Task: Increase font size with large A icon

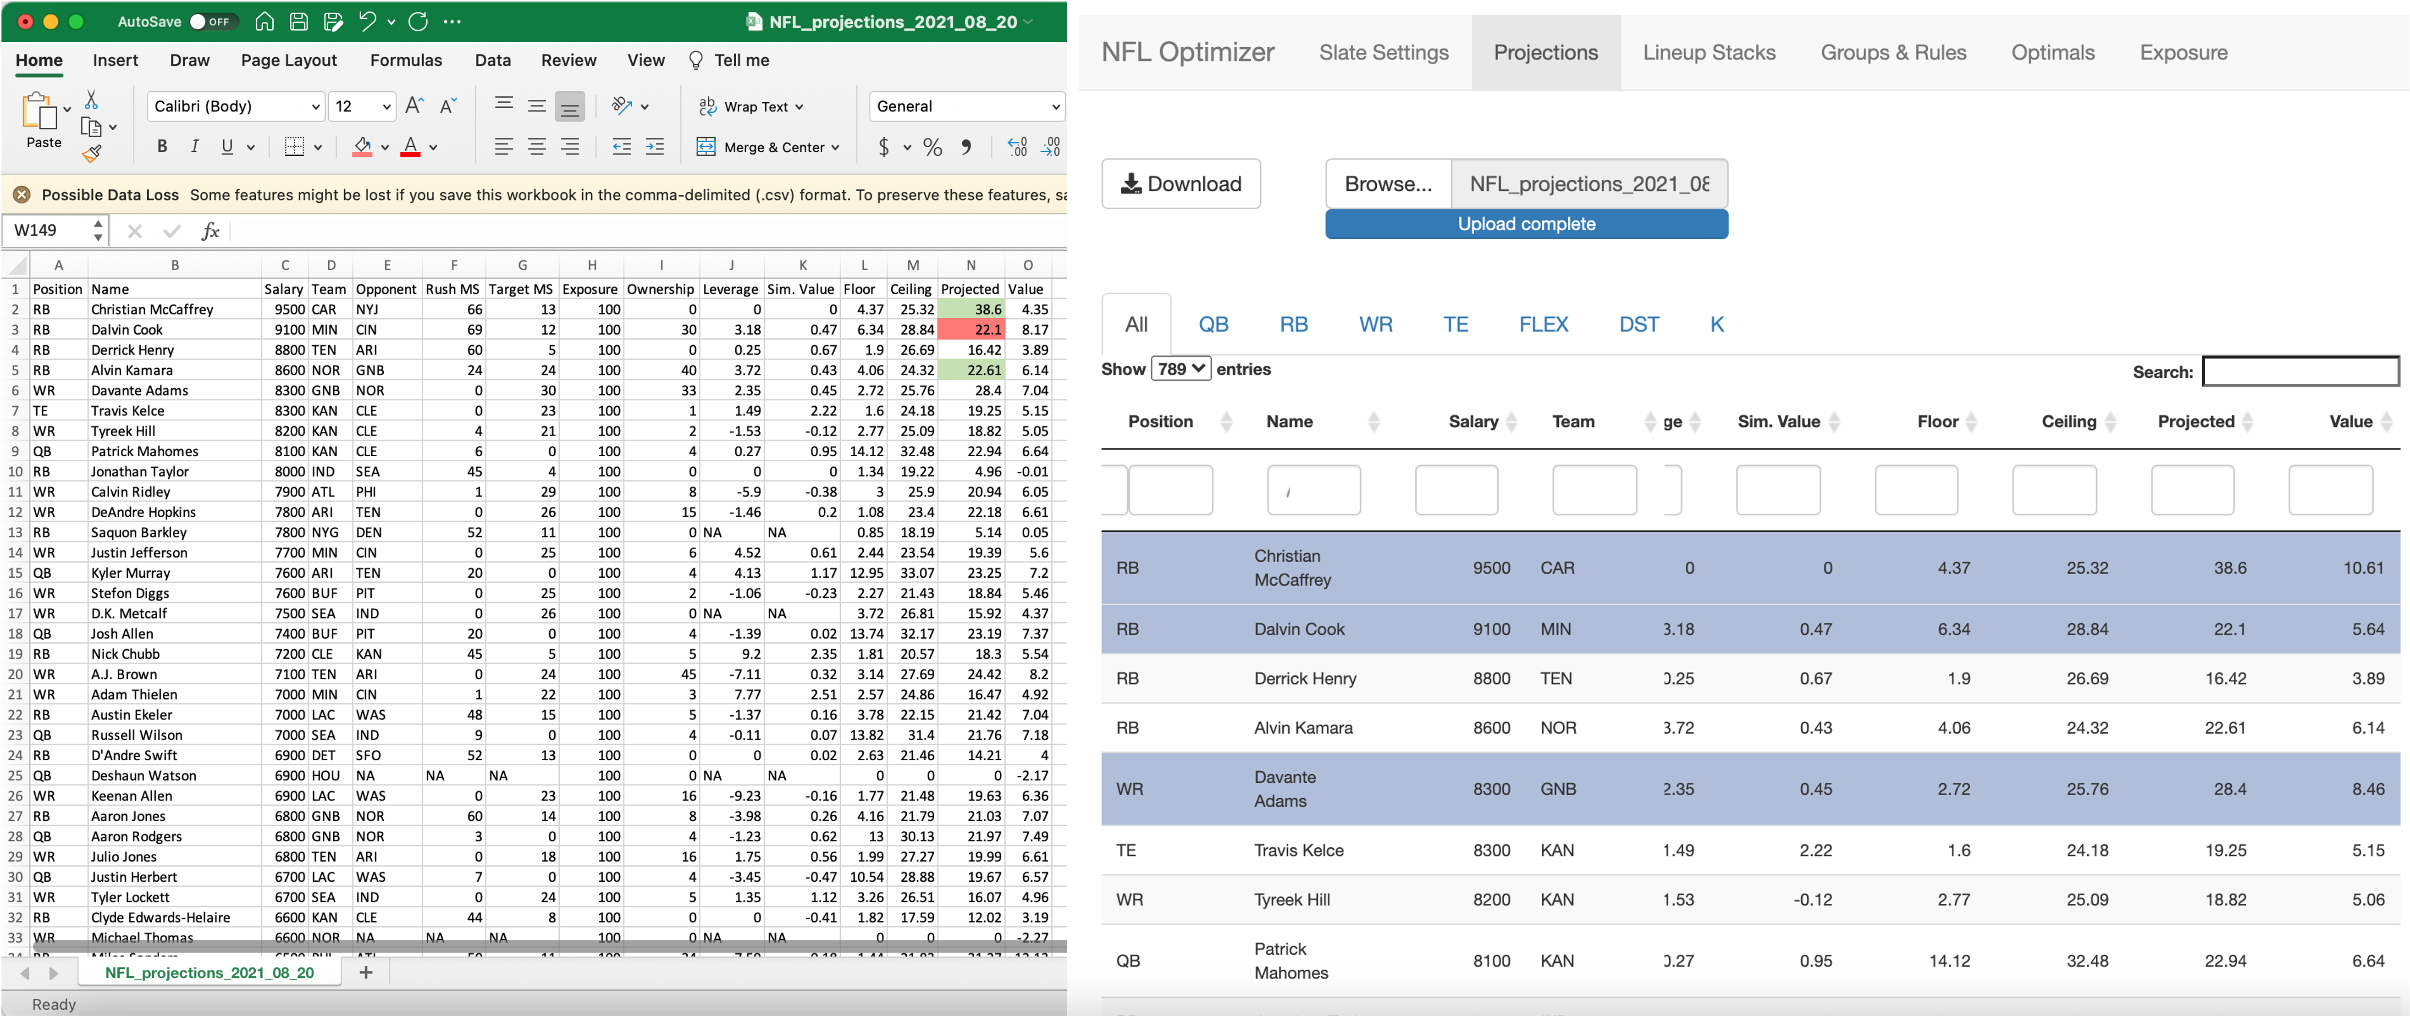Action: tap(414, 106)
